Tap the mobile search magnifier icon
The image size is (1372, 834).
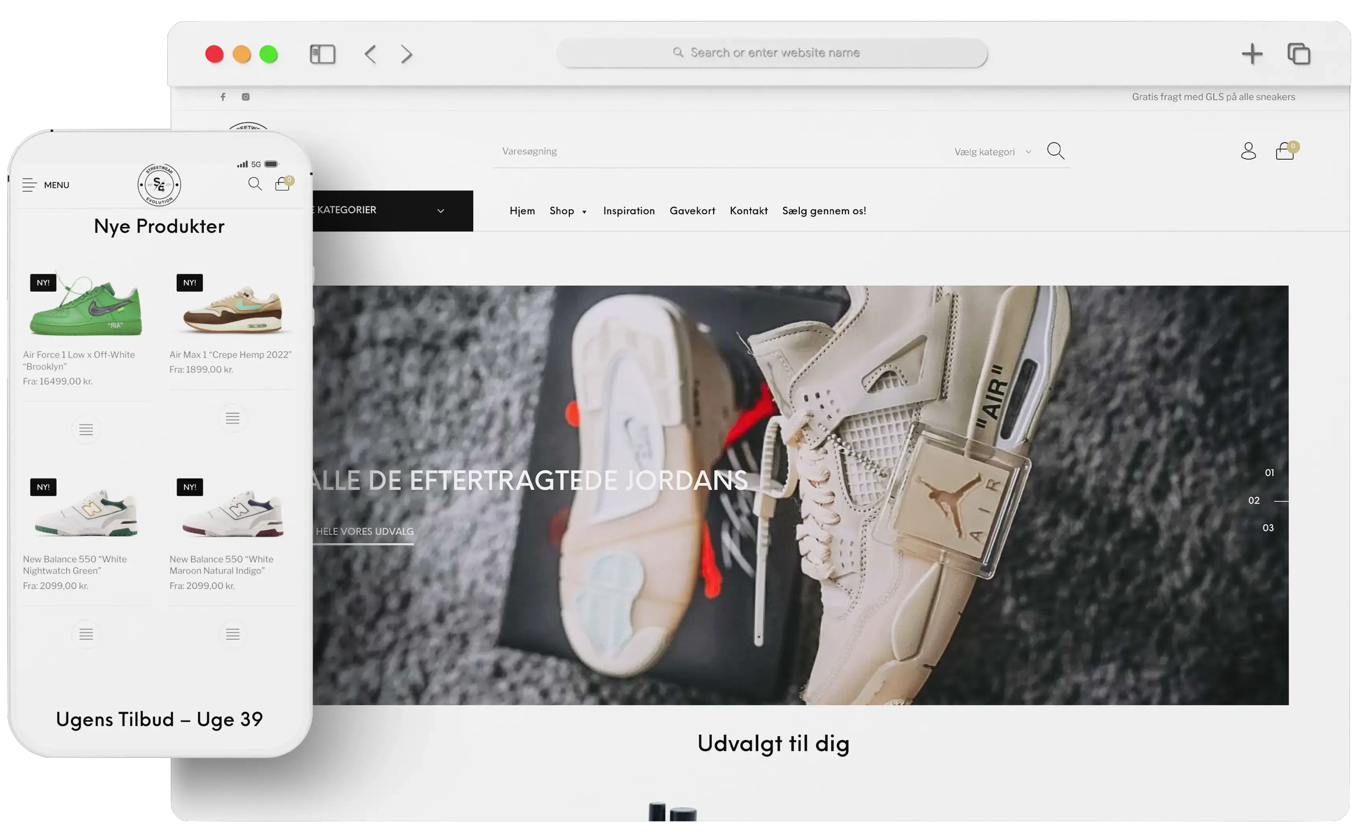[255, 184]
